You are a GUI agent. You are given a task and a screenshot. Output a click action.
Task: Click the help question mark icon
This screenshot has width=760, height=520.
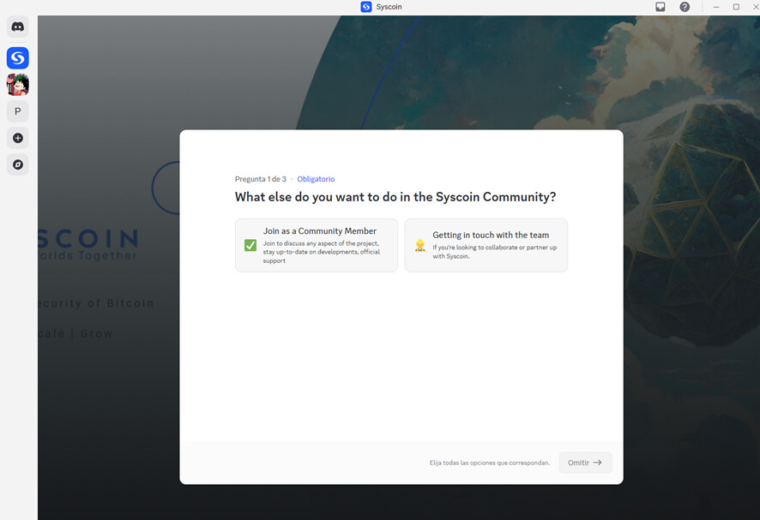tap(685, 7)
